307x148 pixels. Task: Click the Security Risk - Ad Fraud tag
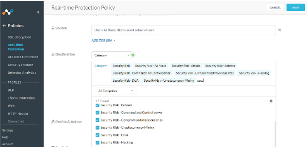(151, 66)
